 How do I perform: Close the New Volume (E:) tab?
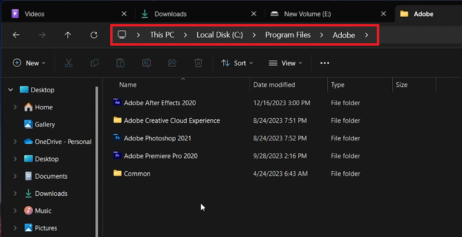384,14
